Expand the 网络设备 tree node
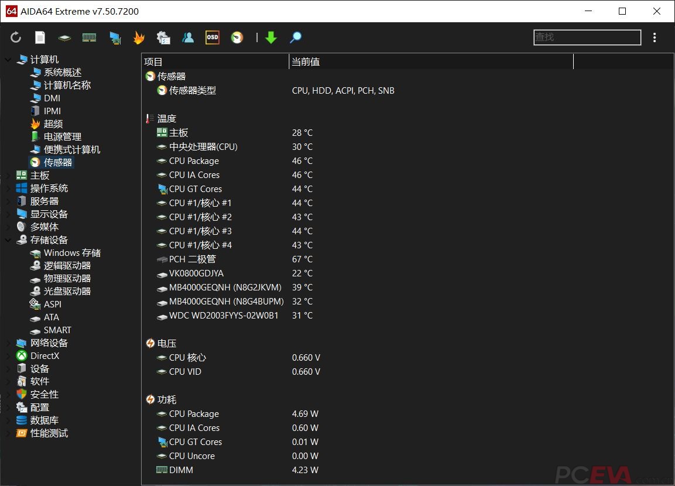 [x=8, y=343]
